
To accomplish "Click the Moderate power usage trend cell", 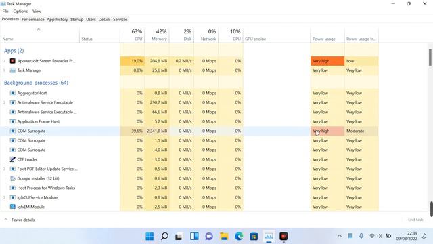I will [x=361, y=131].
